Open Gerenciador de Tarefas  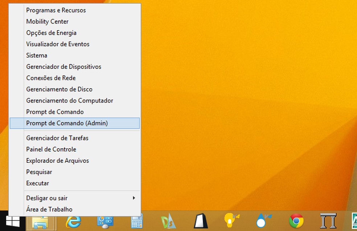[57, 138]
